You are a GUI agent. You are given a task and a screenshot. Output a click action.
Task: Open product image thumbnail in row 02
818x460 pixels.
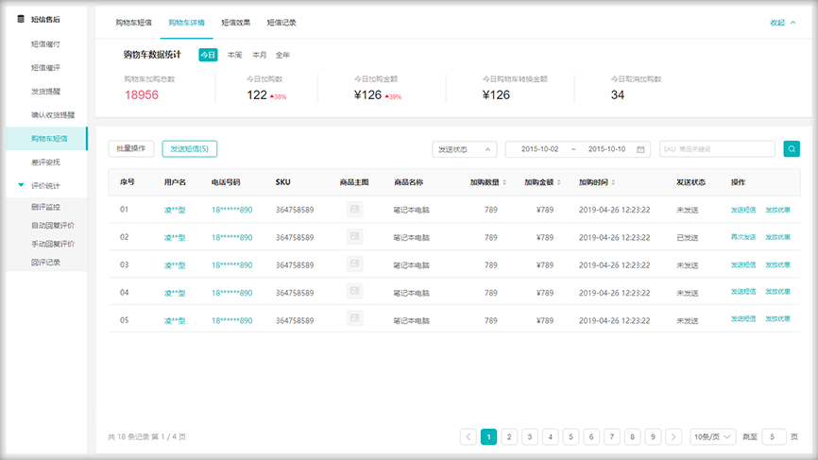point(355,237)
